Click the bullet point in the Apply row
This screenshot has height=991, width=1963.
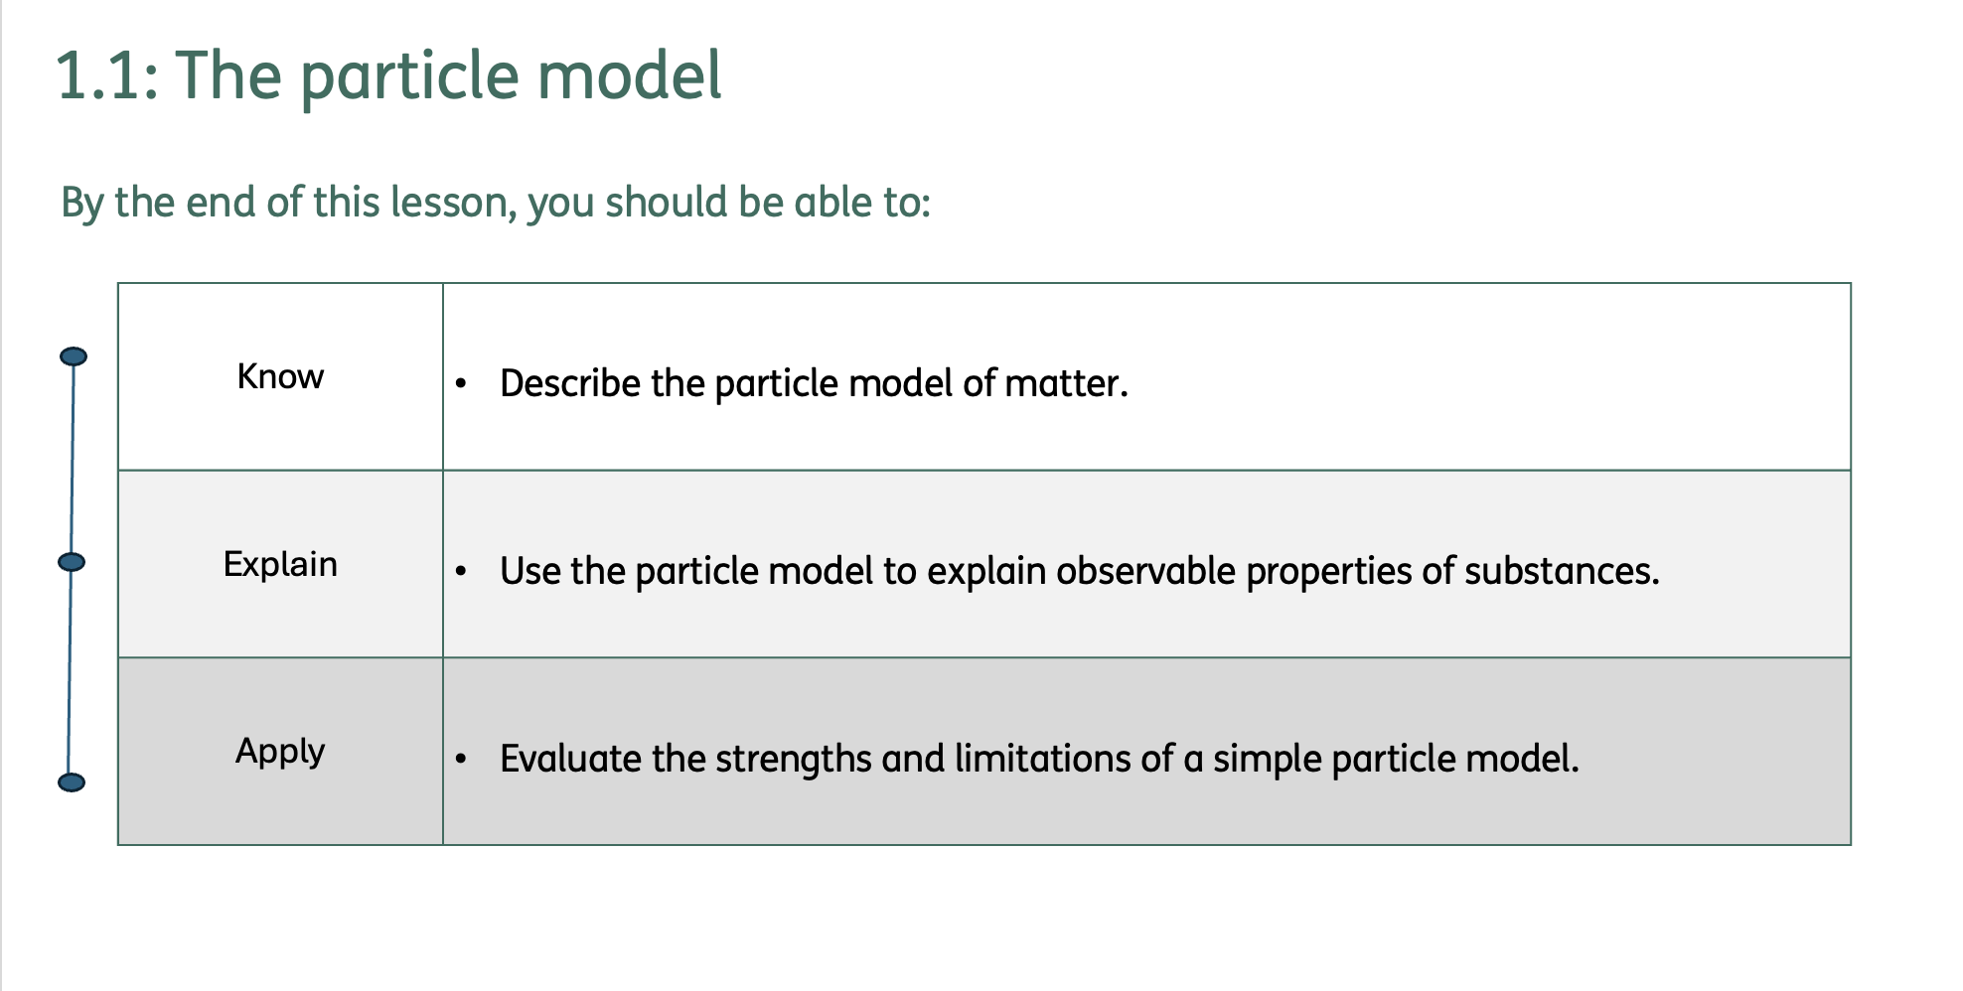click(x=461, y=759)
